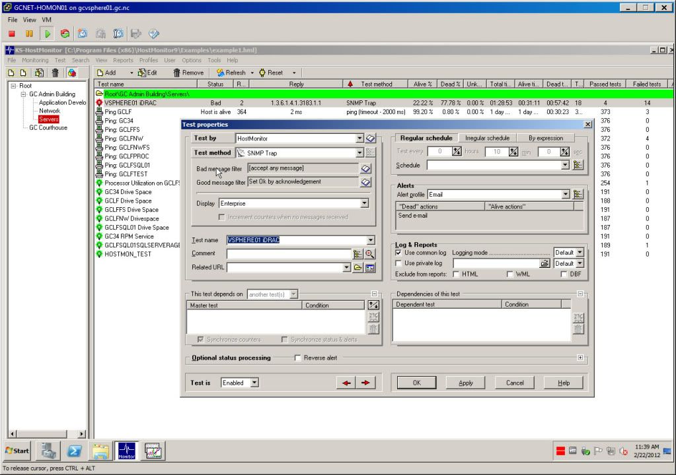The height and width of the screenshot is (475, 676).
Task: Open the Display Enterprise dropdown
Action: click(x=364, y=203)
